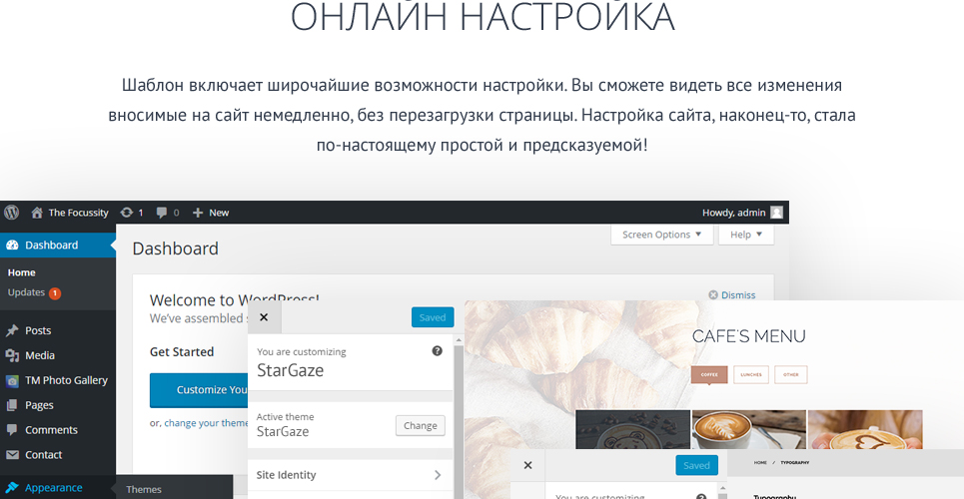Click Howdy, admin account text
964x499 pixels.
(734, 213)
